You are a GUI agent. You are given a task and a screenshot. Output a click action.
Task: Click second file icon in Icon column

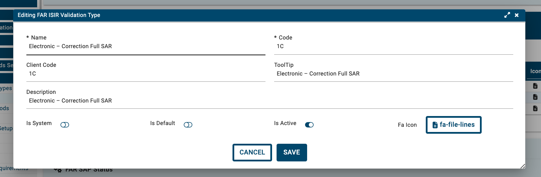point(535,97)
